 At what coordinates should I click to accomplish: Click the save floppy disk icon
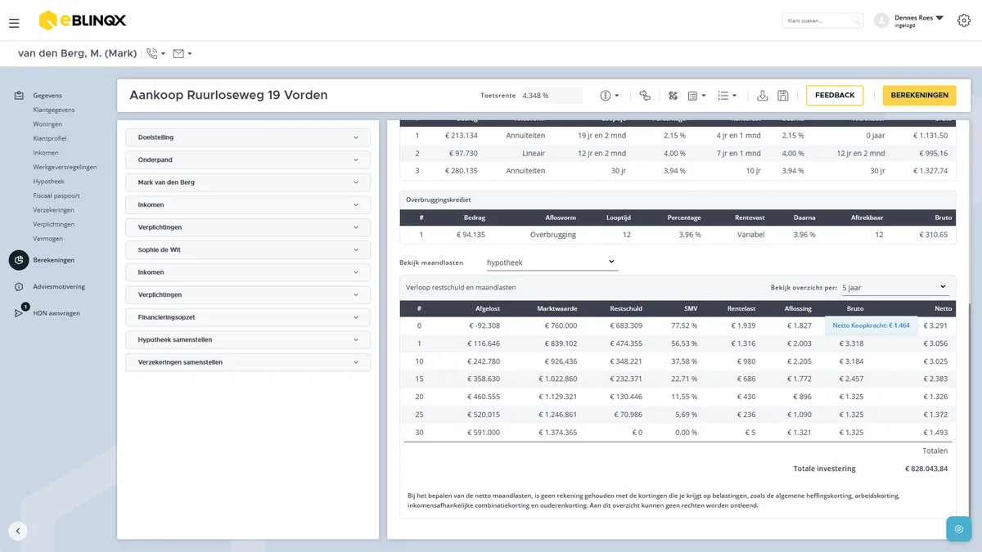click(783, 96)
